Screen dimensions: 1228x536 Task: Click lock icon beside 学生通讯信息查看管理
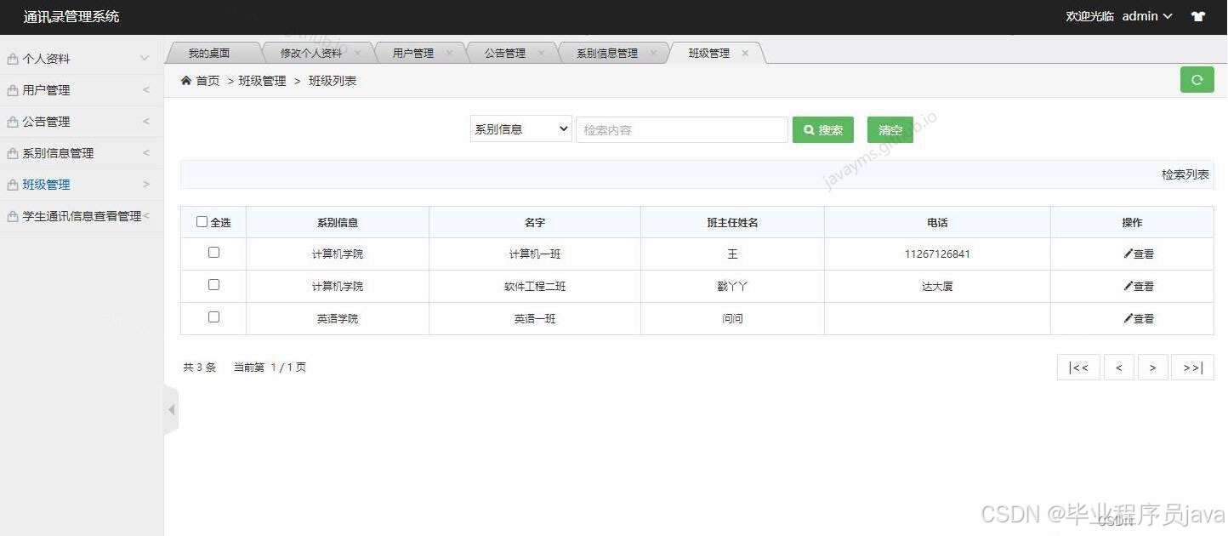[13, 216]
